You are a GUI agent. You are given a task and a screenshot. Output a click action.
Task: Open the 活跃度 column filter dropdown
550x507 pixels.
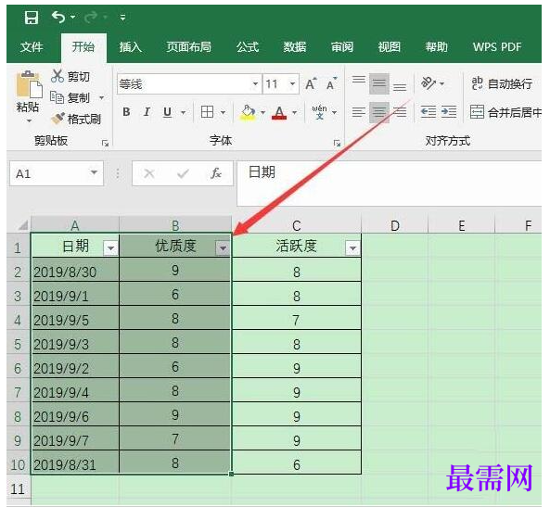pos(352,248)
